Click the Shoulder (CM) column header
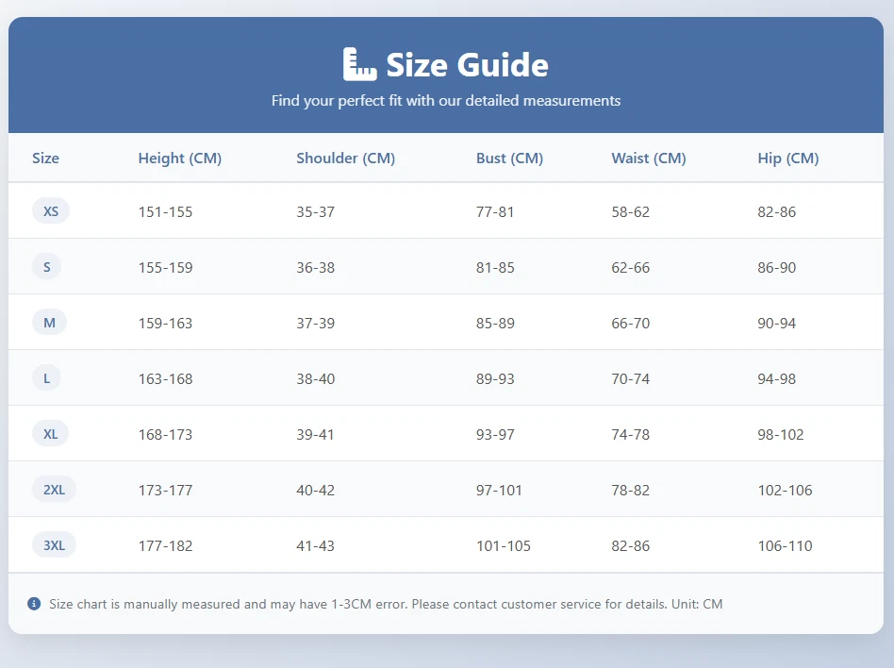The height and width of the screenshot is (668, 894). click(x=345, y=159)
